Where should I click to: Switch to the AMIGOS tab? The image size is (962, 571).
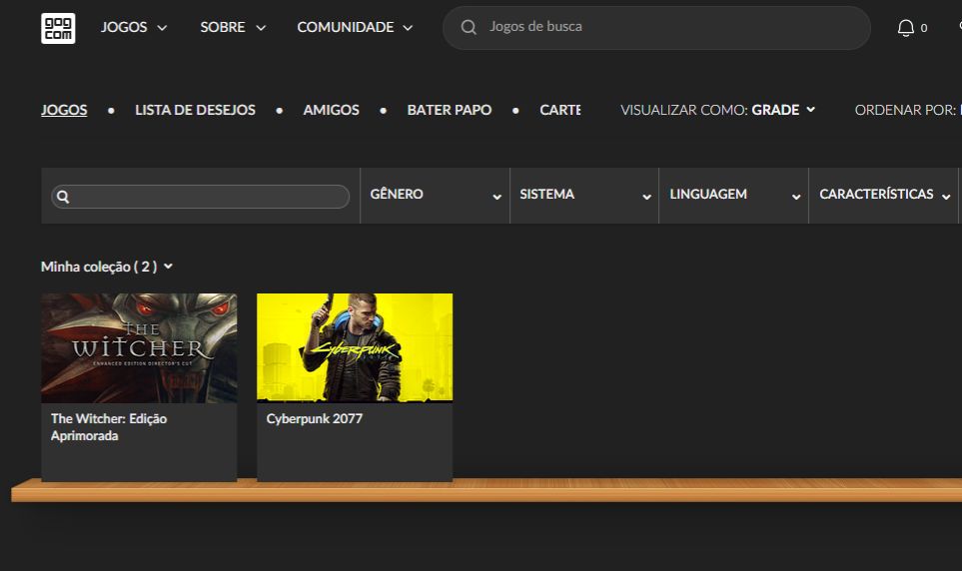pos(332,110)
